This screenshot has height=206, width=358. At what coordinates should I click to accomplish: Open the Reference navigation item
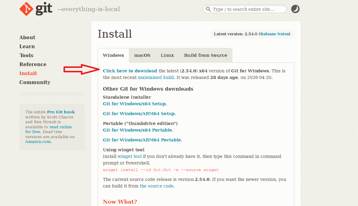(33, 64)
